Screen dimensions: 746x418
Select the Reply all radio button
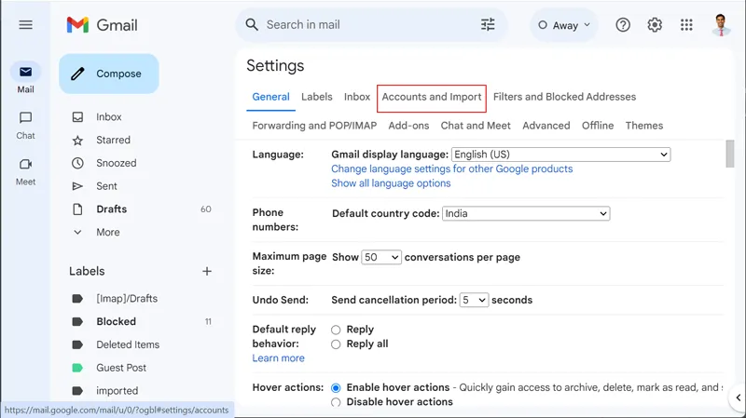pyautogui.click(x=336, y=344)
